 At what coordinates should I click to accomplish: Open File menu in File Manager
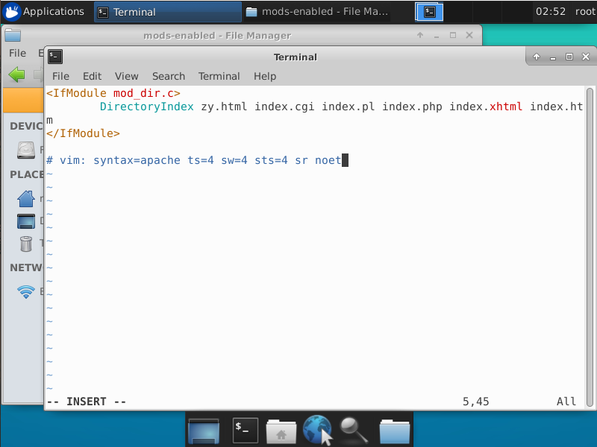(17, 53)
